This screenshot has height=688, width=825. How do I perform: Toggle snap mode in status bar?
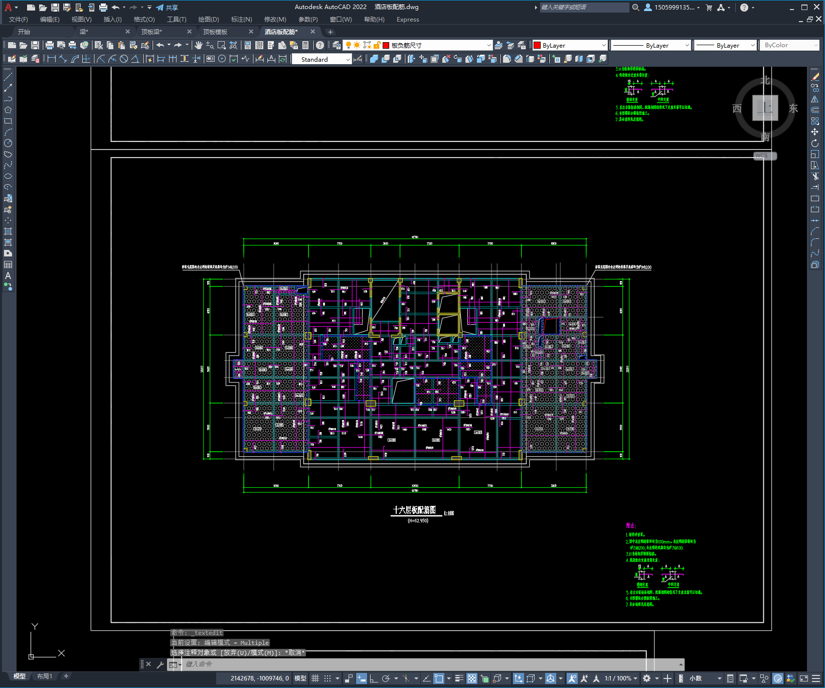327,678
